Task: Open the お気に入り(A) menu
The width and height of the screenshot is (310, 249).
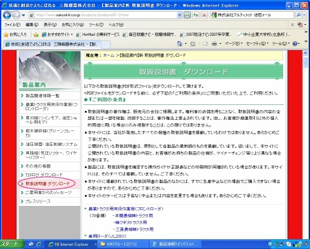Action: [73, 25]
